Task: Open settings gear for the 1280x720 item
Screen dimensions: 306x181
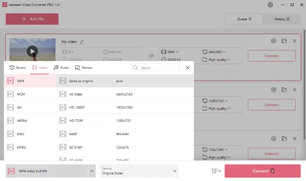Action: 273,90
